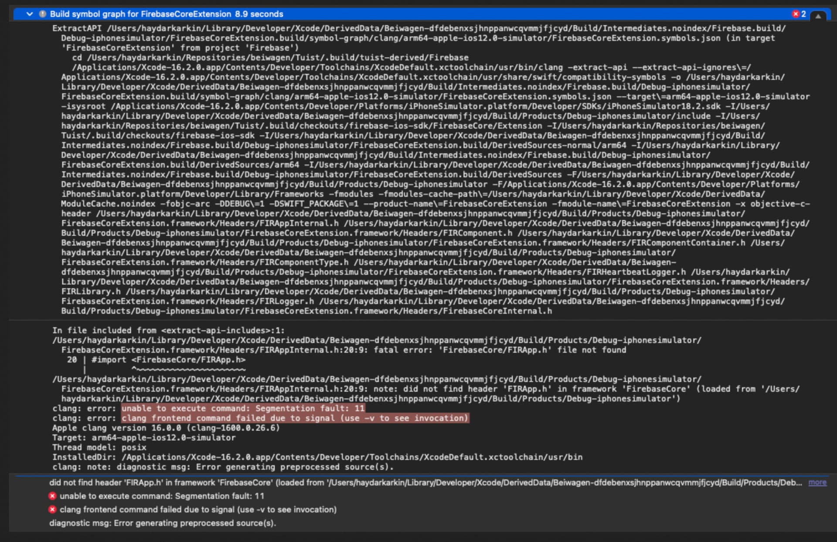Click the 'cd /Users/haydarkarkin/Repositories/beiwagen' log line

click(270, 58)
